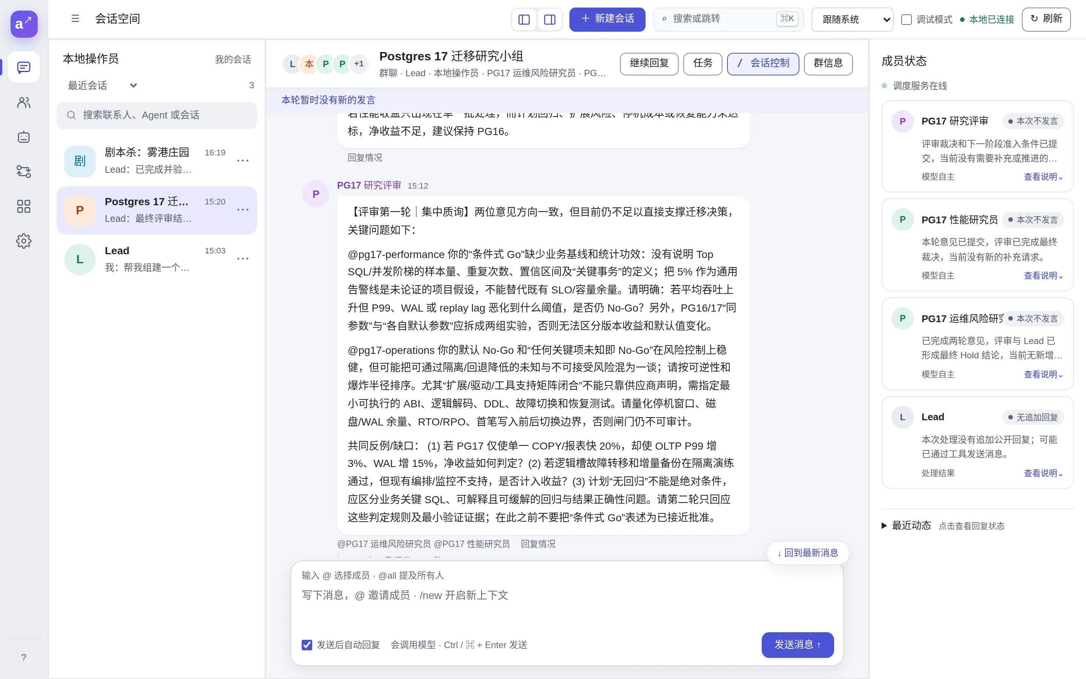The height and width of the screenshot is (679, 1086).
Task: Click the message compose text area
Action: tap(567, 606)
